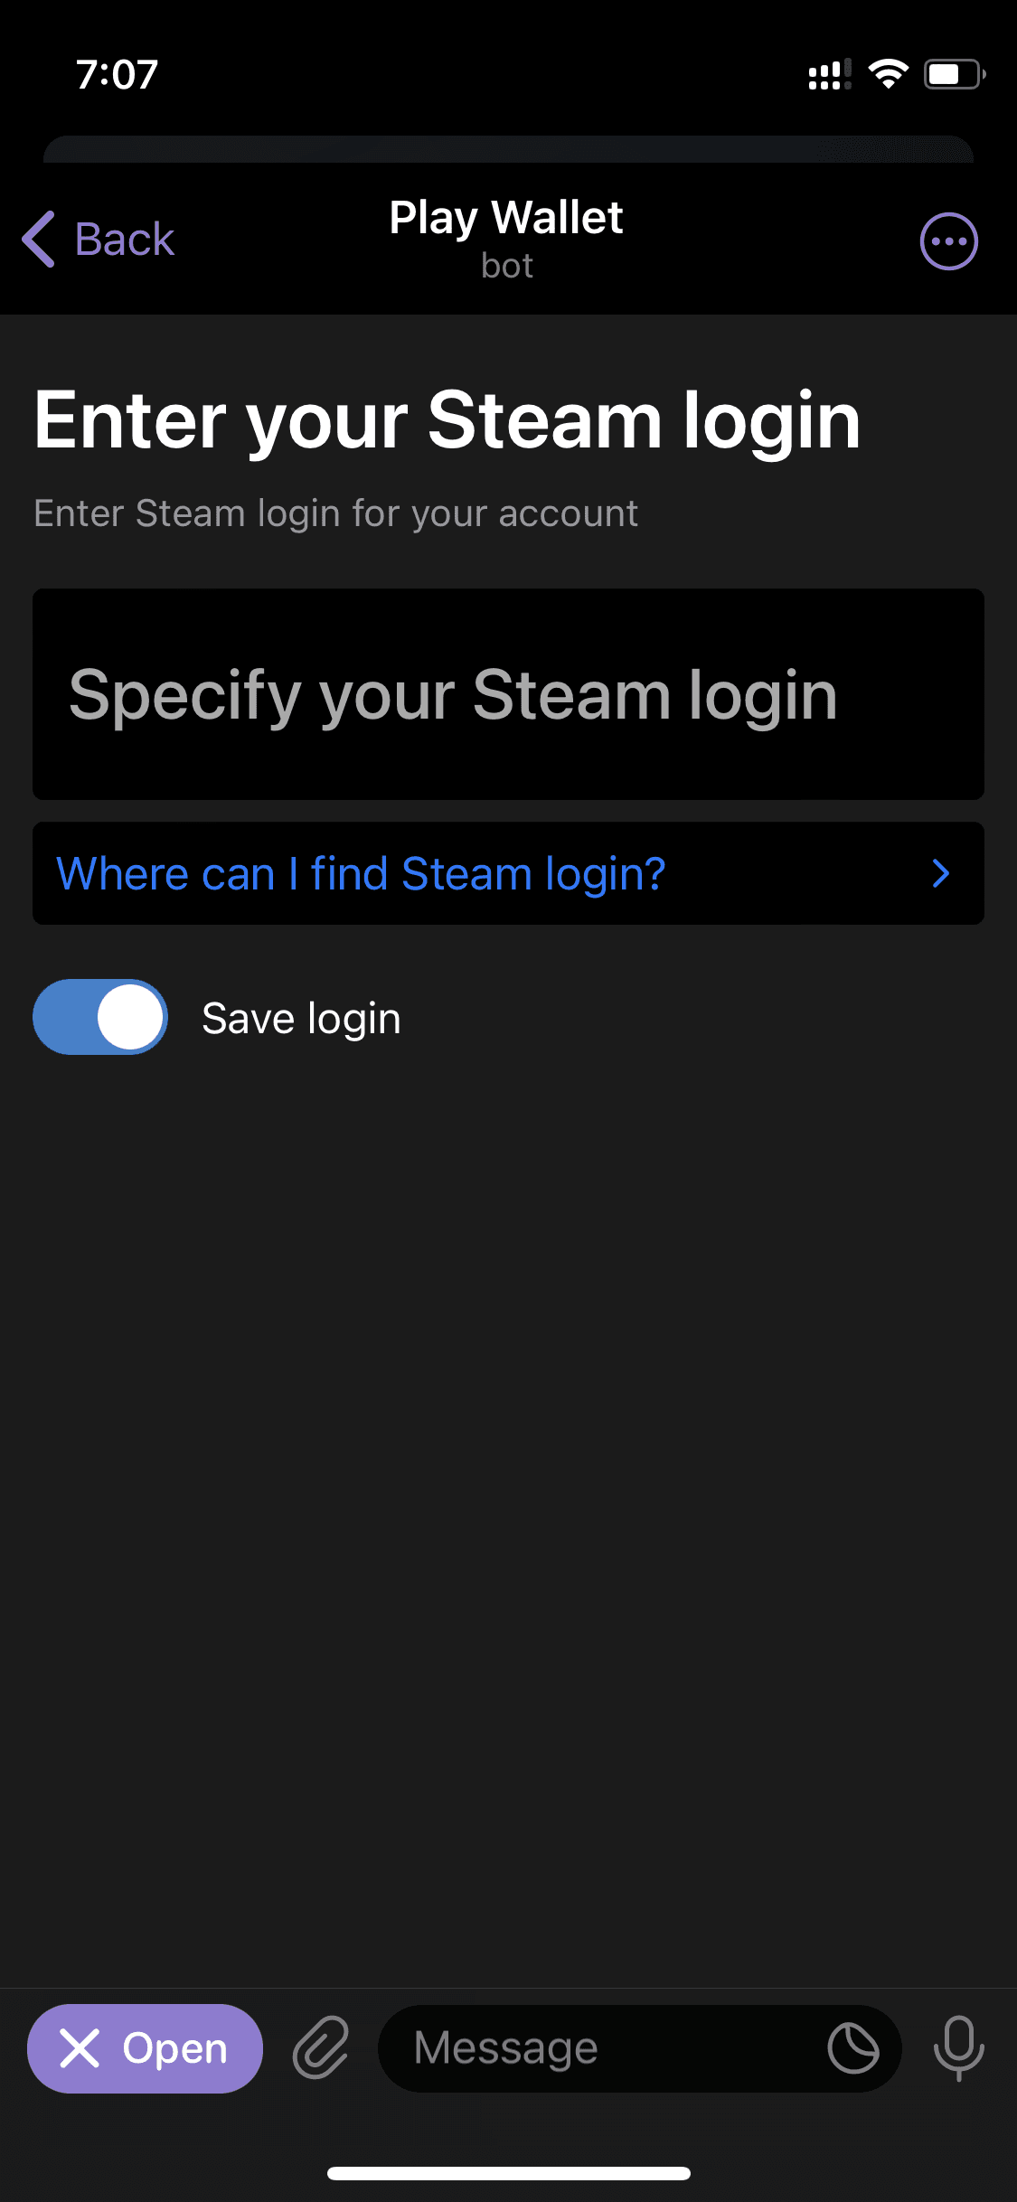This screenshot has width=1017, height=2202.
Task: Open the three-dot more options menu
Action: click(x=948, y=241)
